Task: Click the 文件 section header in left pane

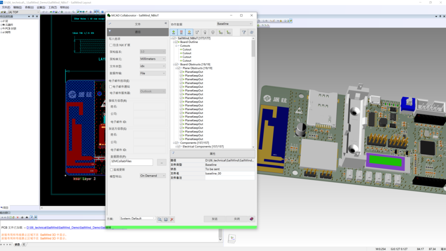Action: click(138, 24)
